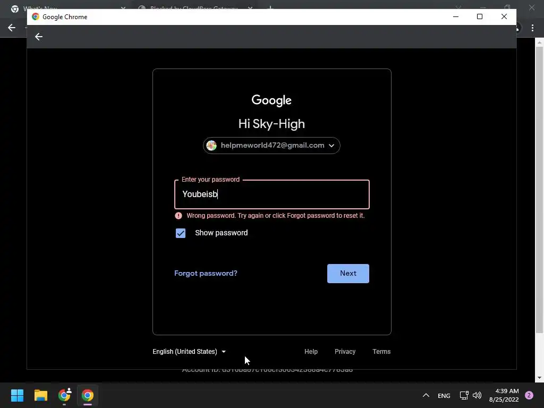Open the network icon in system tray
This screenshot has width=544, height=408.
click(464, 395)
